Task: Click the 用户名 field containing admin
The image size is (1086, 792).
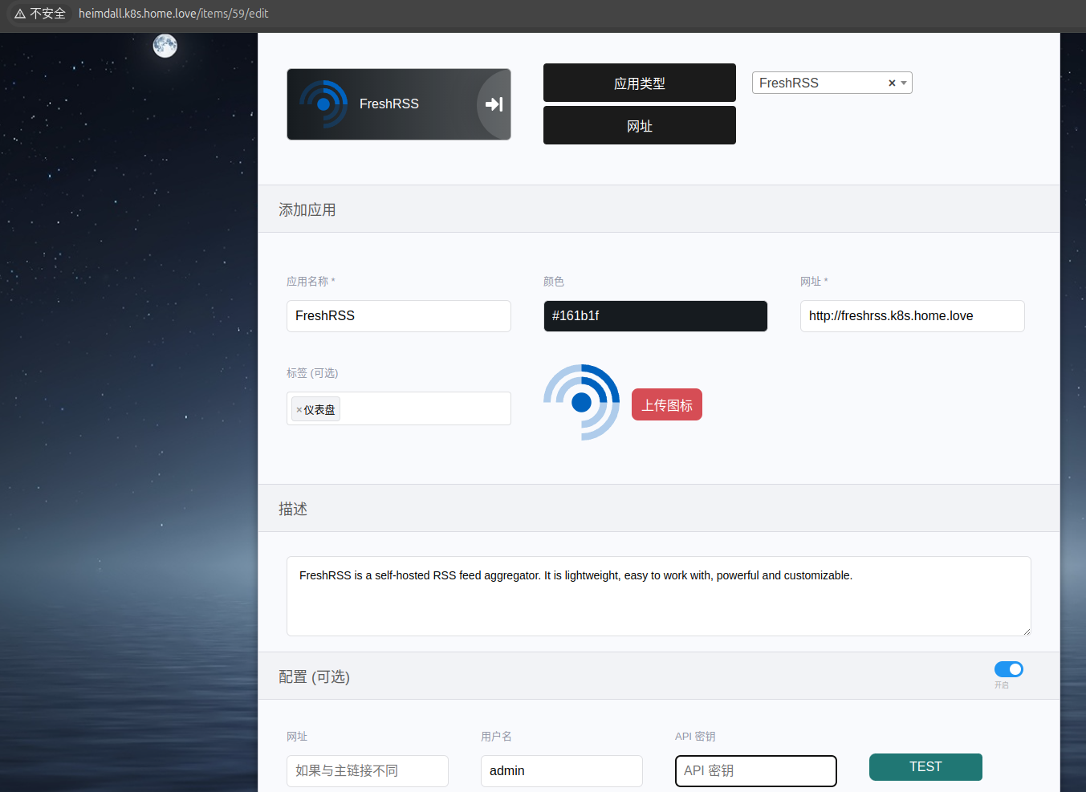Action: click(x=562, y=771)
